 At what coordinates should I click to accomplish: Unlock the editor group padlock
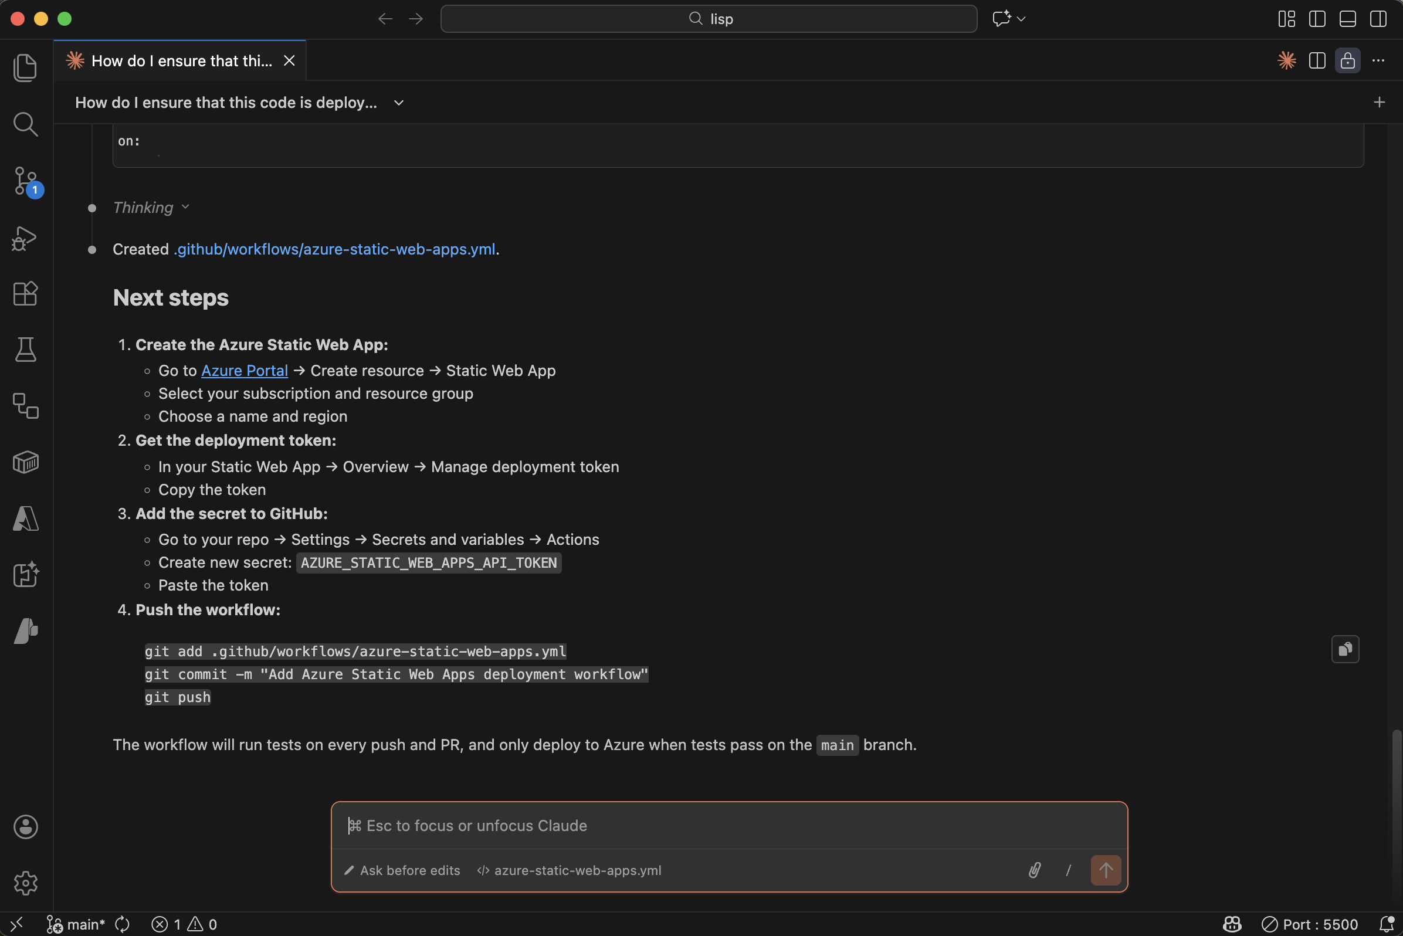coord(1347,60)
